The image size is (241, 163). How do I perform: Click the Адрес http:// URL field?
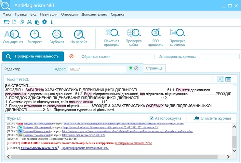97,69
